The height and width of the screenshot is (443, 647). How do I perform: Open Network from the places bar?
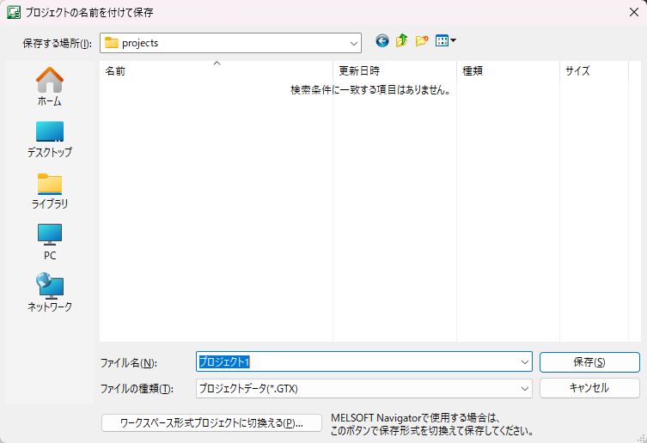point(49,293)
